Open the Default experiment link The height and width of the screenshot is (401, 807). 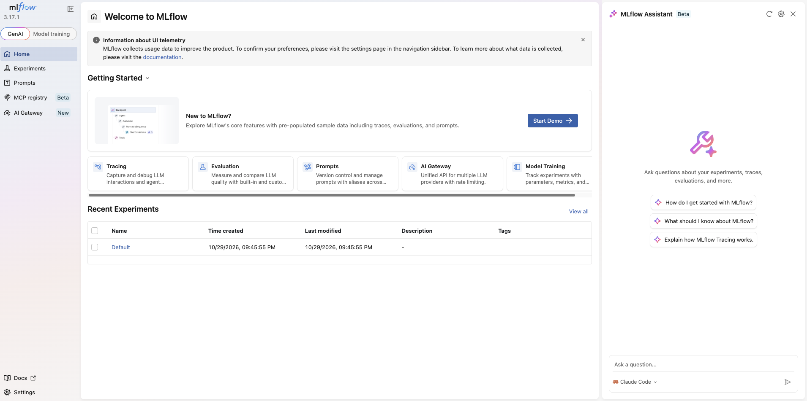coord(120,247)
